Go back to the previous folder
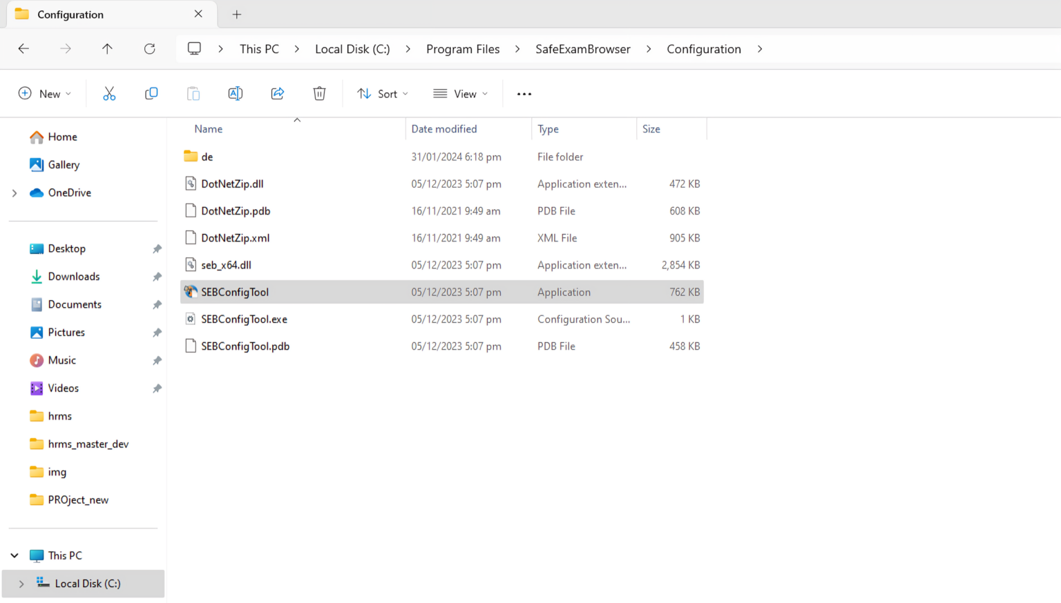The width and height of the screenshot is (1061, 603). (x=23, y=49)
